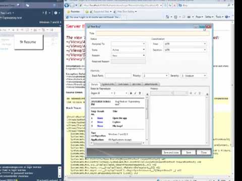
Task: Click the browser Help question-mark icon
Action: [x=226, y=17]
